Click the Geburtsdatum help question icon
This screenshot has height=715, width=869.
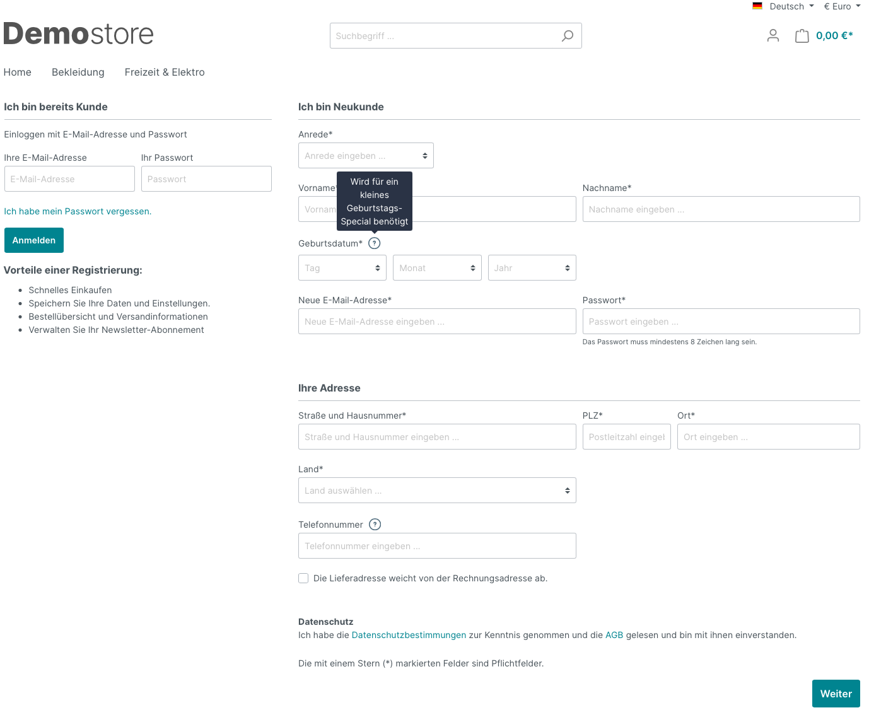(x=375, y=243)
